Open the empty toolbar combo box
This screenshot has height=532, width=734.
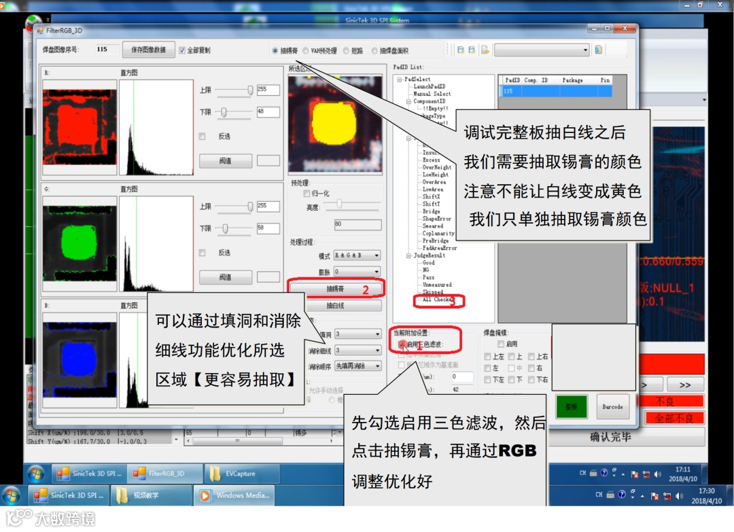point(542,50)
